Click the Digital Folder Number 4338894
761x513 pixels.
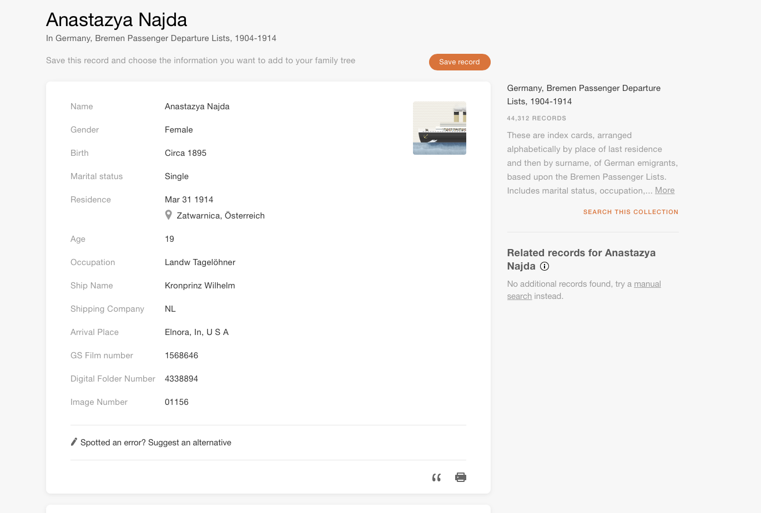(182, 379)
